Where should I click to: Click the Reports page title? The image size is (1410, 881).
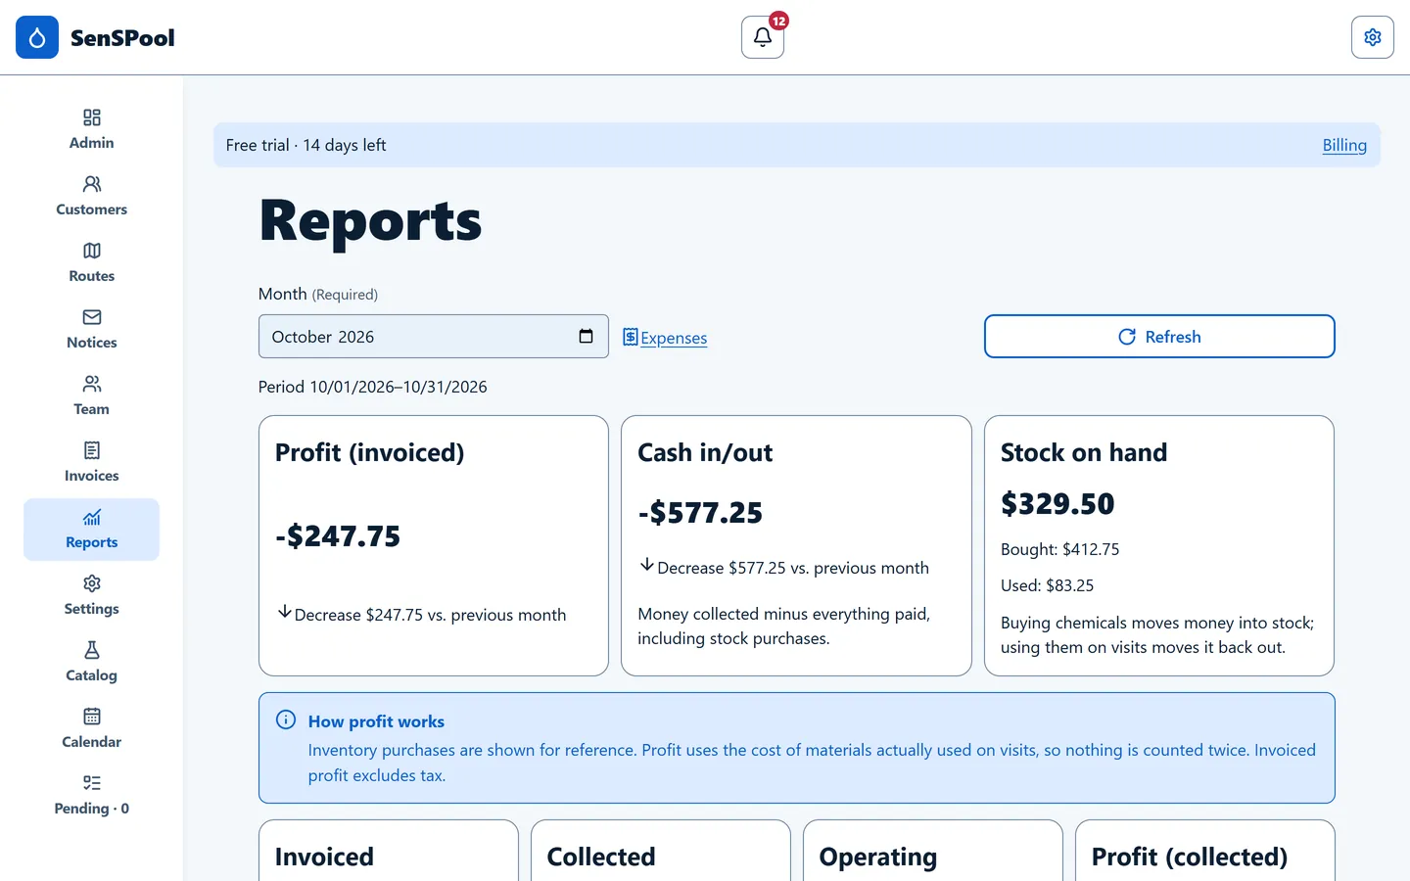(370, 221)
